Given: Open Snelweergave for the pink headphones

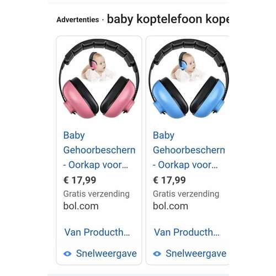Looking at the screenshot, I should (107, 253).
